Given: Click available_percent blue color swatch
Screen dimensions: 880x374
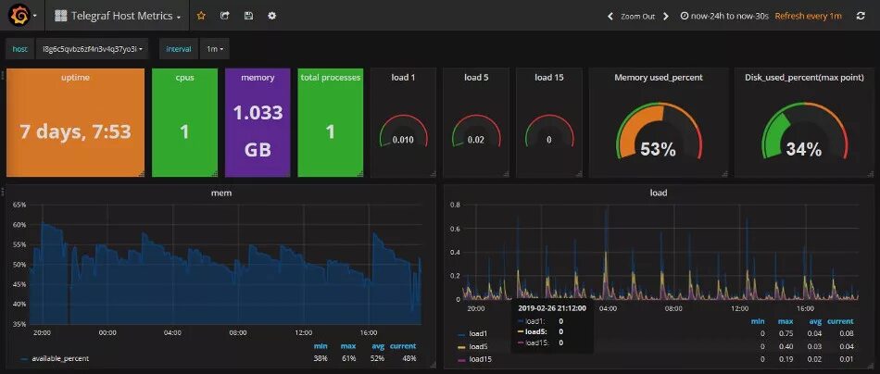Looking at the screenshot, I should click(24, 359).
